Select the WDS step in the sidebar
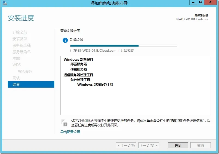This screenshot has width=219, height=154. click(16, 65)
